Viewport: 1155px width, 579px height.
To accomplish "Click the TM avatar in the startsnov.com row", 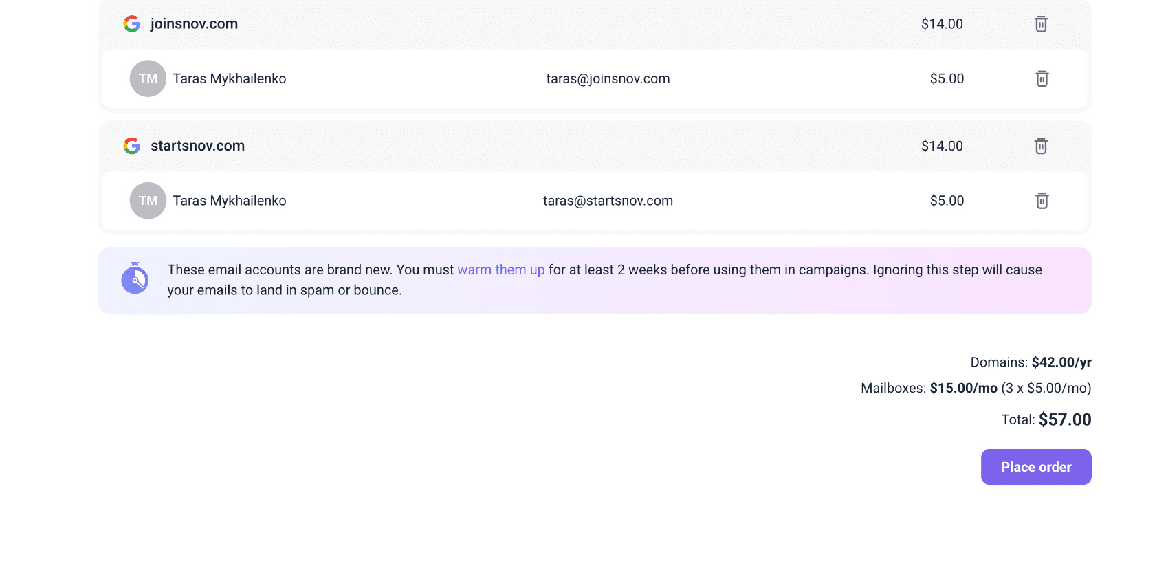I will [148, 201].
